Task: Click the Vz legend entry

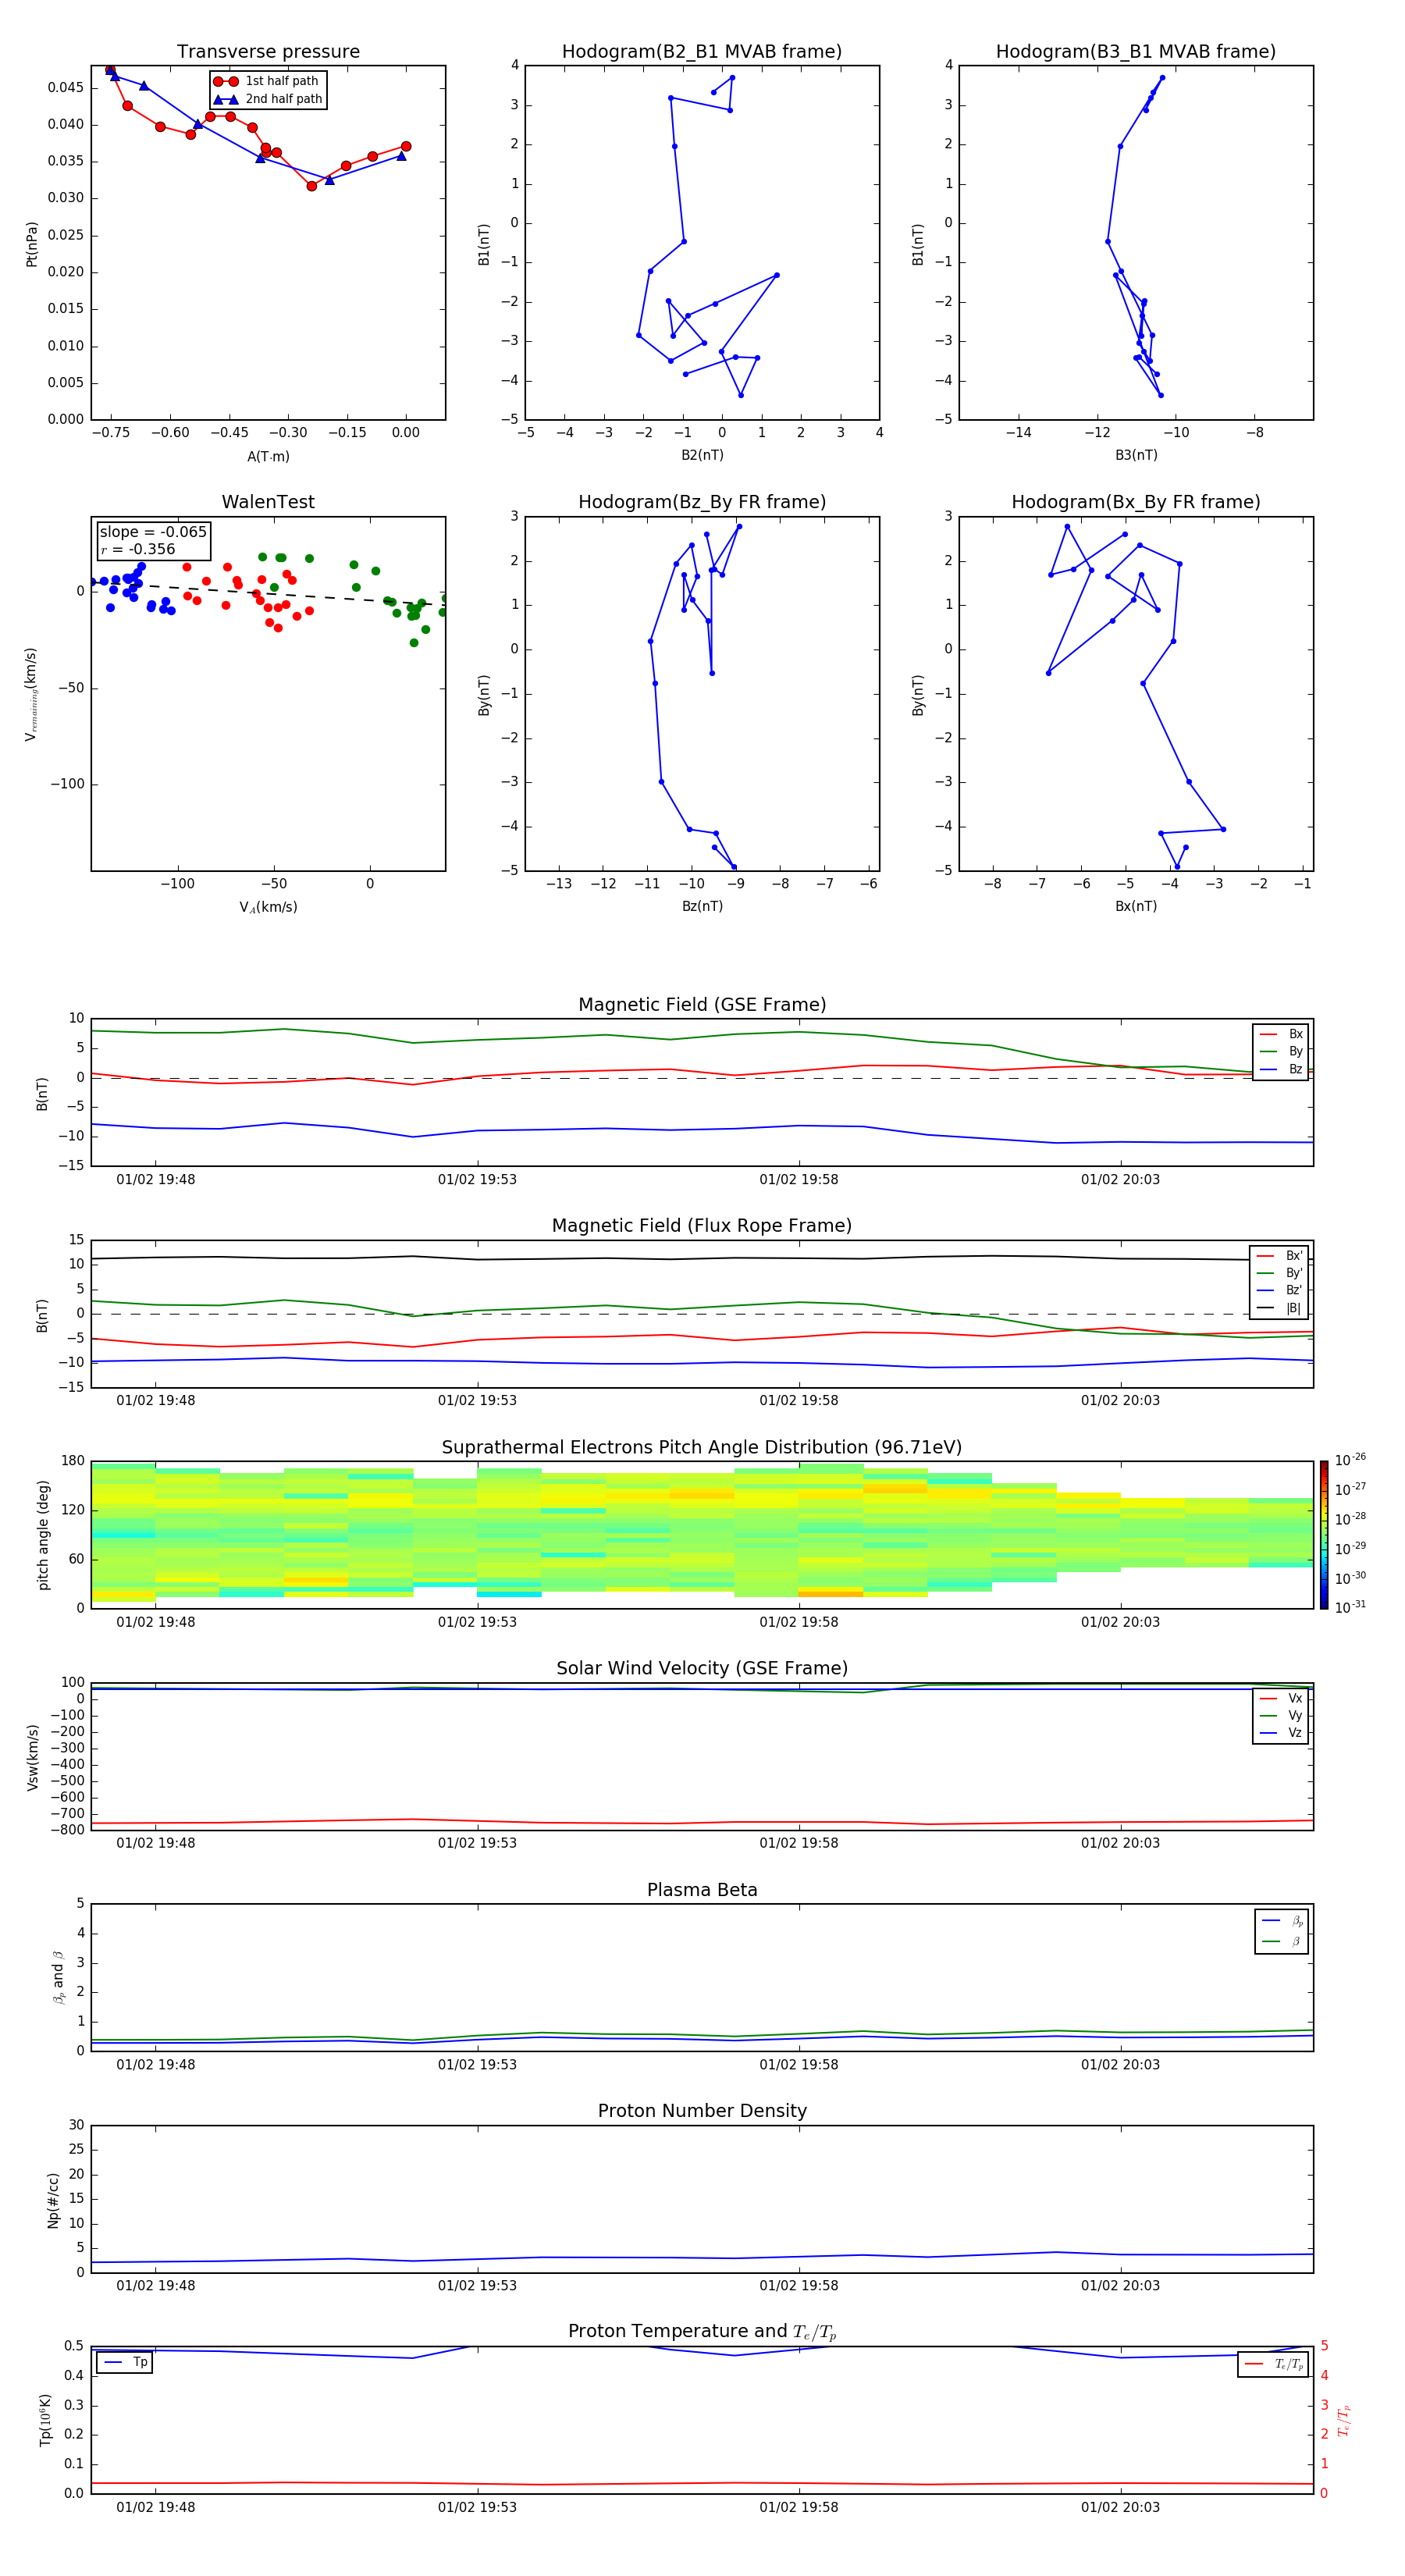Action: 1281,1733
